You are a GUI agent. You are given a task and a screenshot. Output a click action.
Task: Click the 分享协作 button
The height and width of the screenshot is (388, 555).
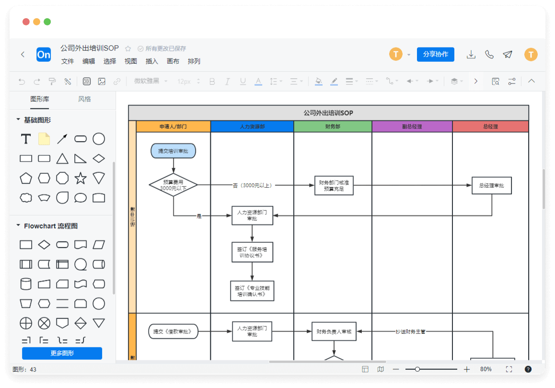[x=435, y=54]
